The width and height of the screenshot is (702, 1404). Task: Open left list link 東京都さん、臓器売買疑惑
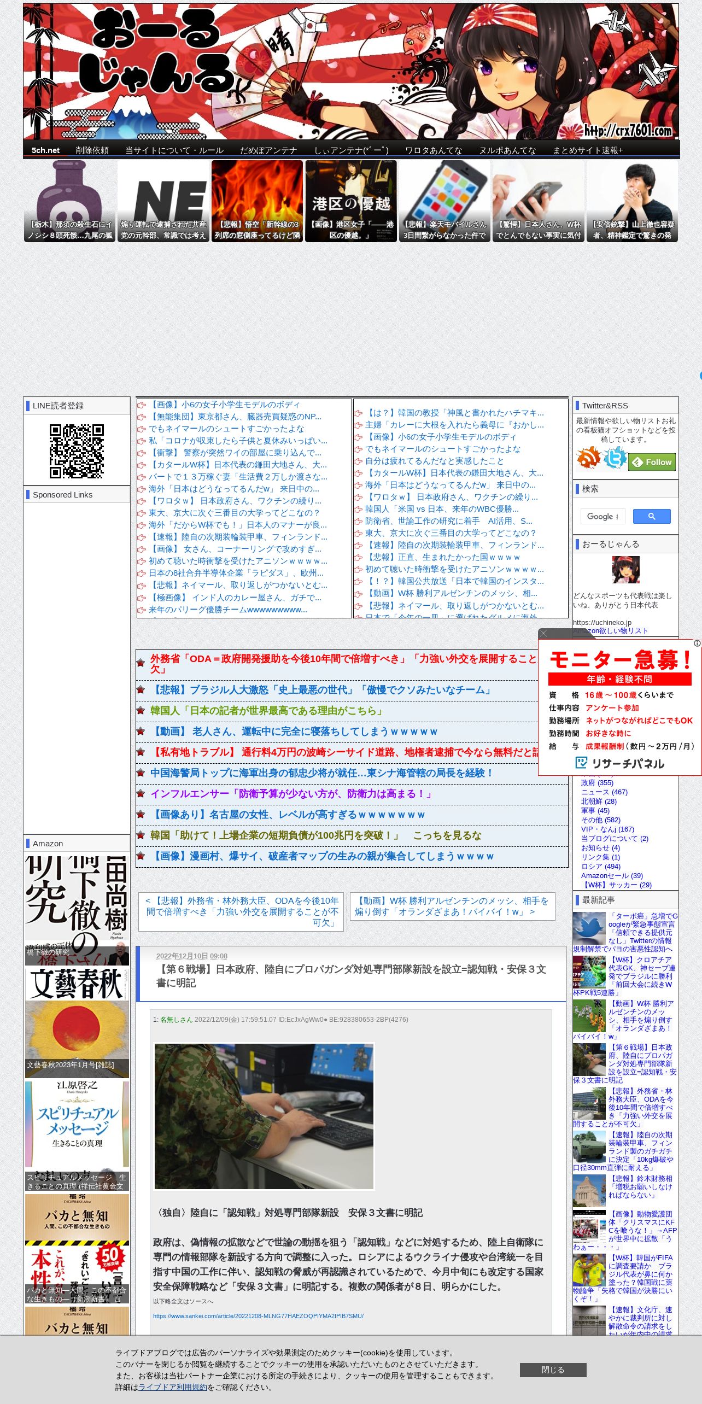point(235,417)
